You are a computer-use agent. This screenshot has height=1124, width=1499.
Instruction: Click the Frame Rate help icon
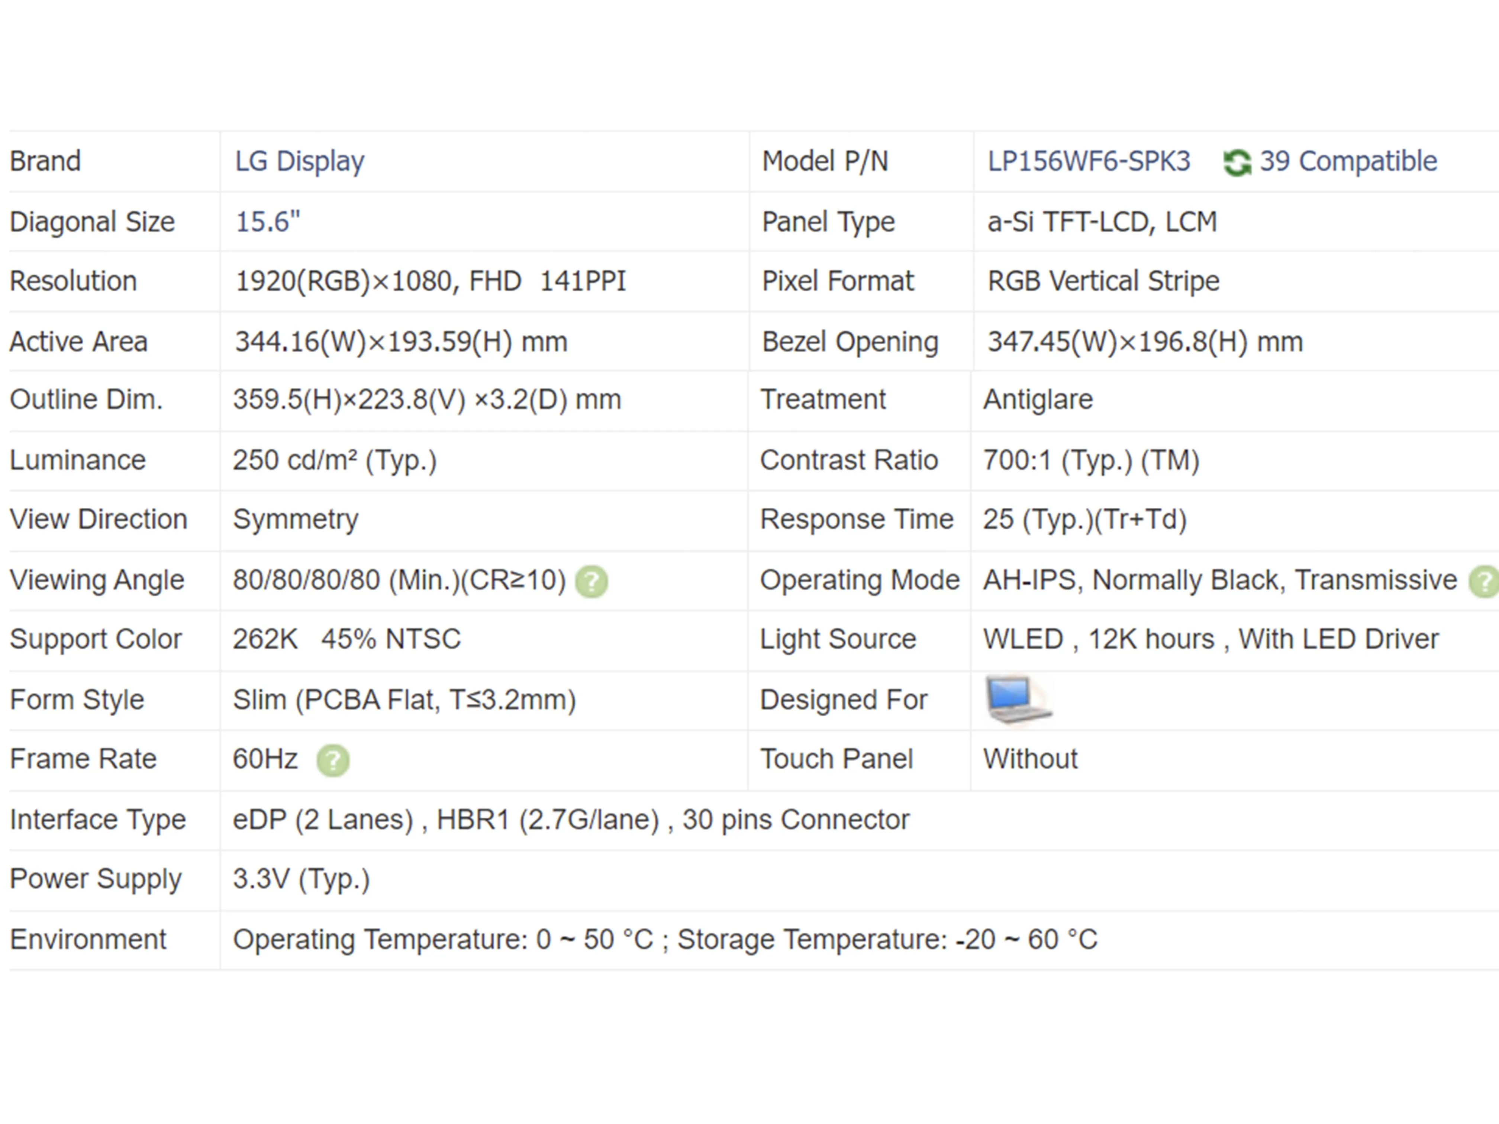[333, 760]
